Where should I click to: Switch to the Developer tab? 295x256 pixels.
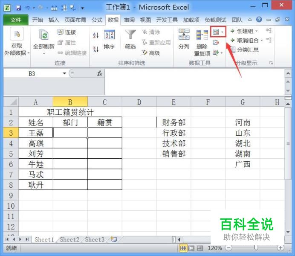pyautogui.click(x=167, y=20)
